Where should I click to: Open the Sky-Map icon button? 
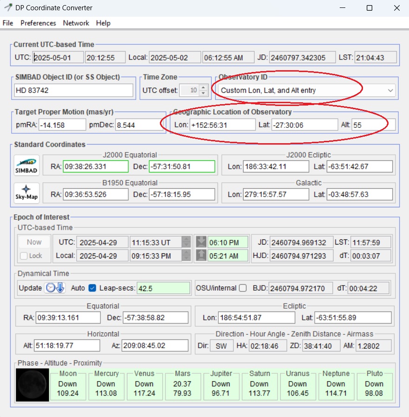[x=26, y=193]
